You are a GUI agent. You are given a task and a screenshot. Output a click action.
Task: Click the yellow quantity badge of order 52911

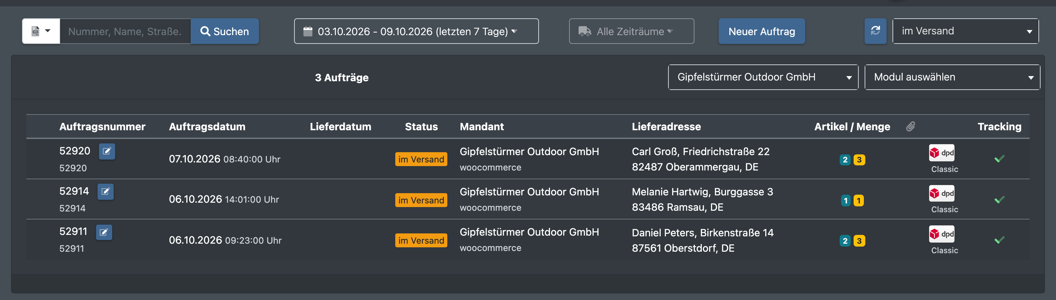[x=859, y=241]
